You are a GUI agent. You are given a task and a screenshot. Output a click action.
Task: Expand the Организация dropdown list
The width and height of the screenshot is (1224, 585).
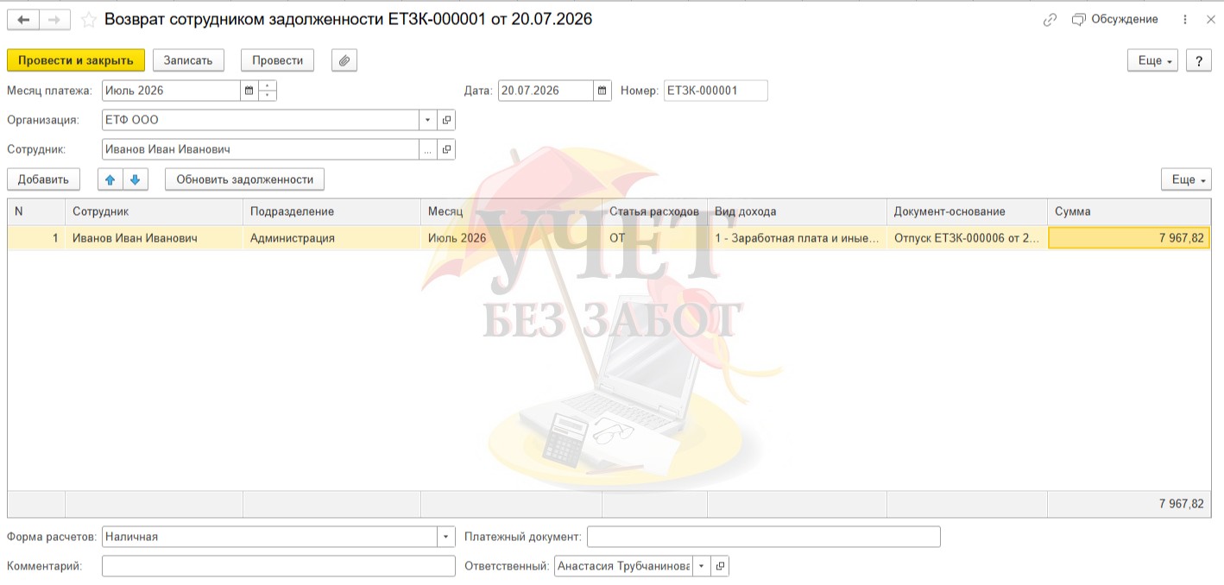click(429, 120)
